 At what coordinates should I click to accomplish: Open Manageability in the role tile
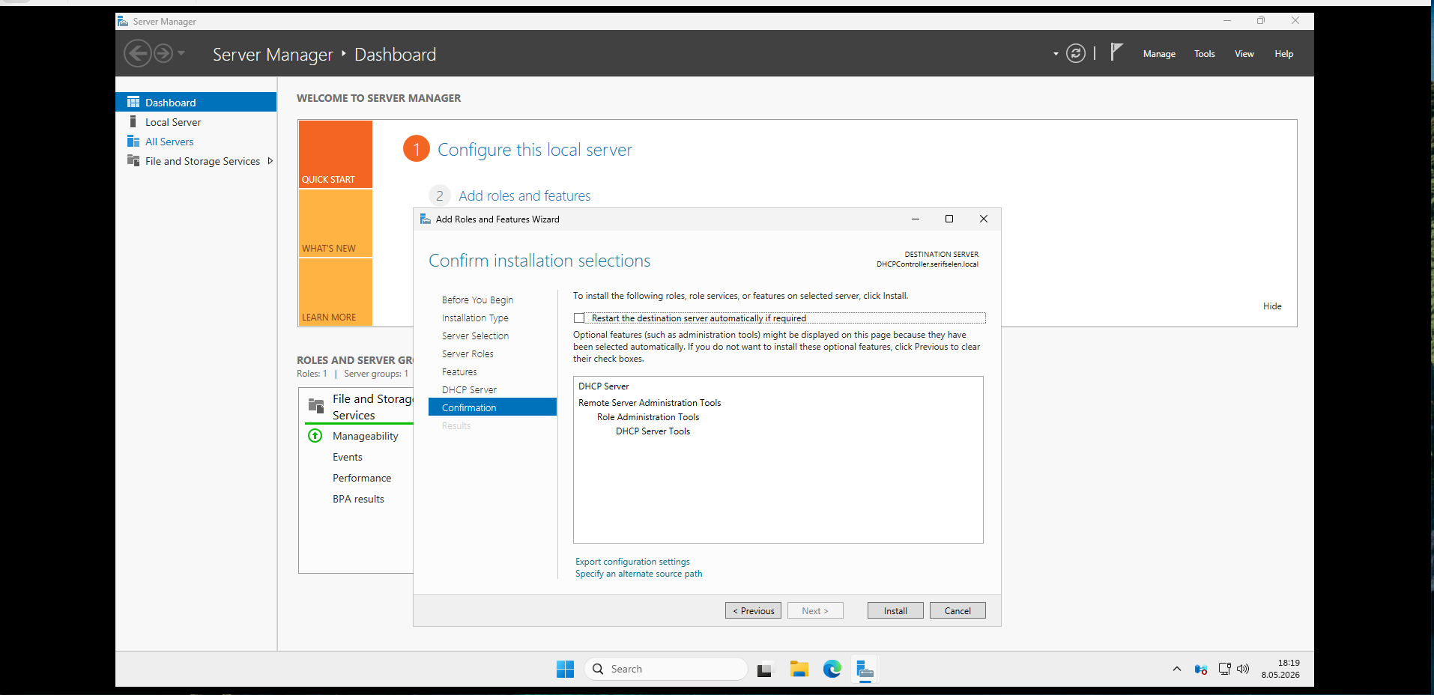click(366, 436)
